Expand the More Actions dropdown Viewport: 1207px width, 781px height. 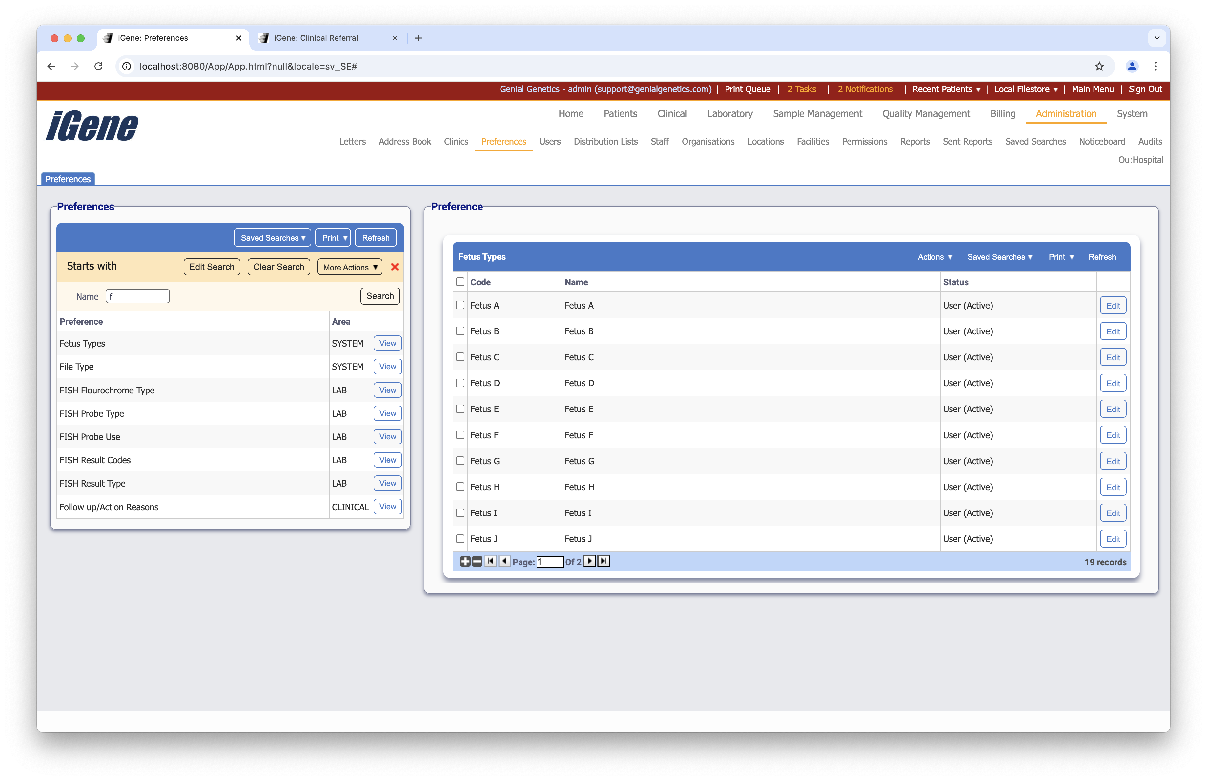tap(350, 267)
